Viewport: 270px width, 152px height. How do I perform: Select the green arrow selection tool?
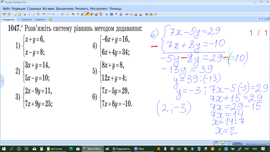tap(73, 14)
